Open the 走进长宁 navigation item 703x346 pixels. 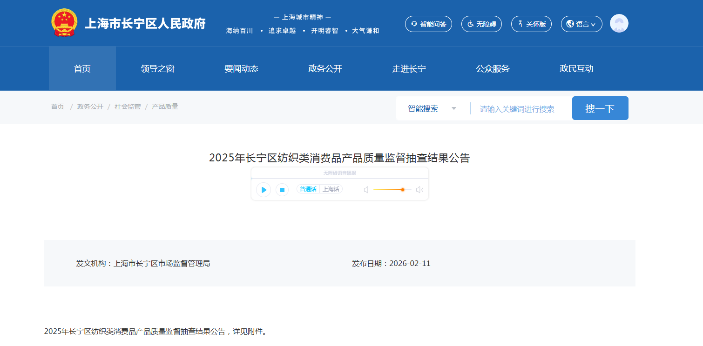[409, 69]
